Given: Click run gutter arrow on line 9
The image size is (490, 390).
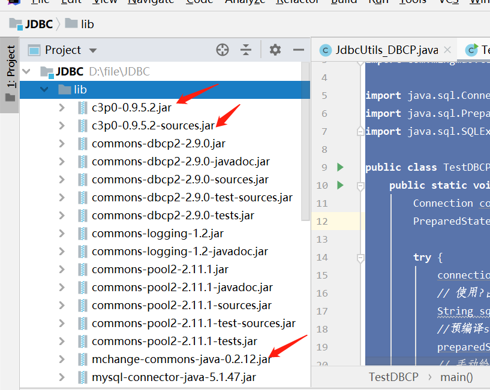Looking at the screenshot, I should click(x=341, y=167).
